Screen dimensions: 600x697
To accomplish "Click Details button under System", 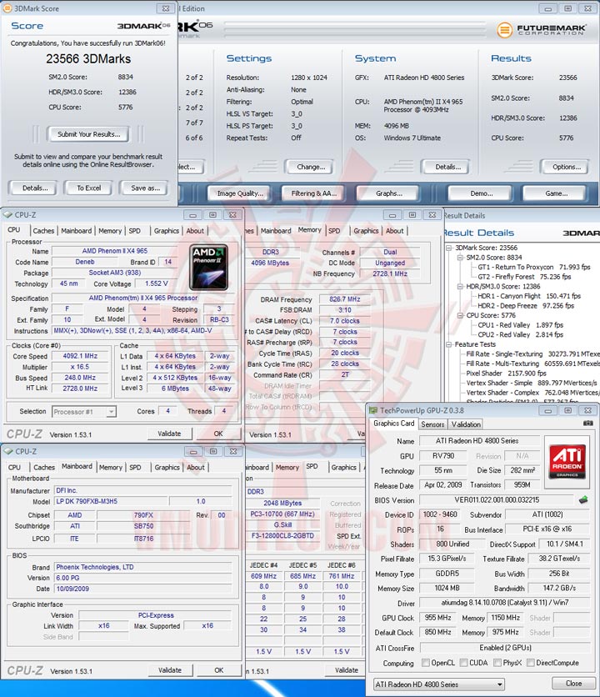I will [x=447, y=167].
